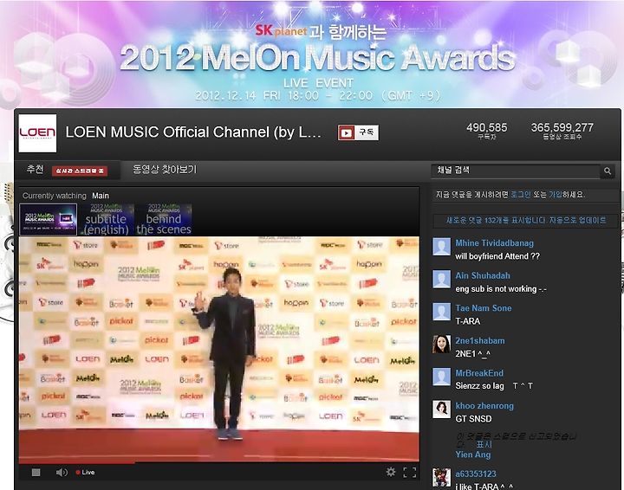Open Mhine Tividadbanag's profile

(x=494, y=242)
